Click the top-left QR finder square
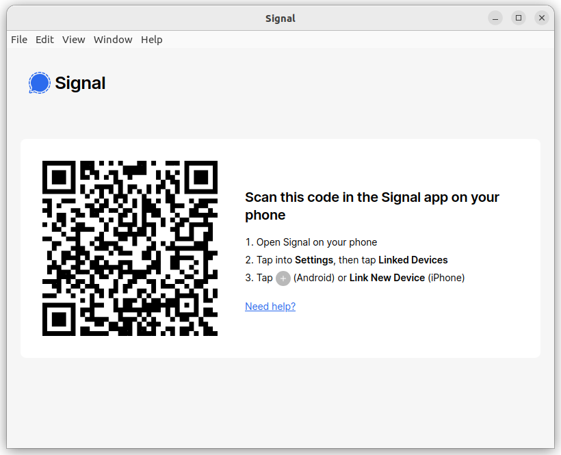The width and height of the screenshot is (561, 455). click(x=59, y=177)
